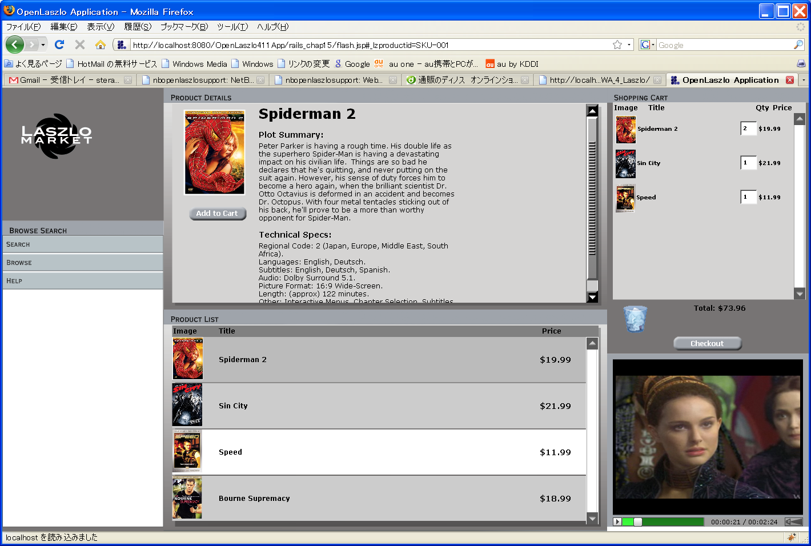Screen dimensions: 811x546
Task: Click the search magnifier icon in the Google box
Action: tap(798, 45)
